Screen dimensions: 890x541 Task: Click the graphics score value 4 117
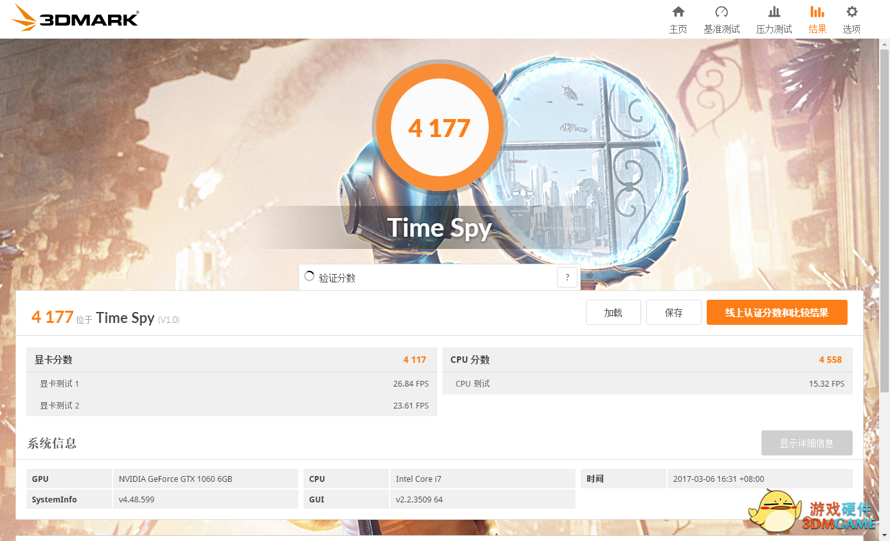click(x=415, y=360)
